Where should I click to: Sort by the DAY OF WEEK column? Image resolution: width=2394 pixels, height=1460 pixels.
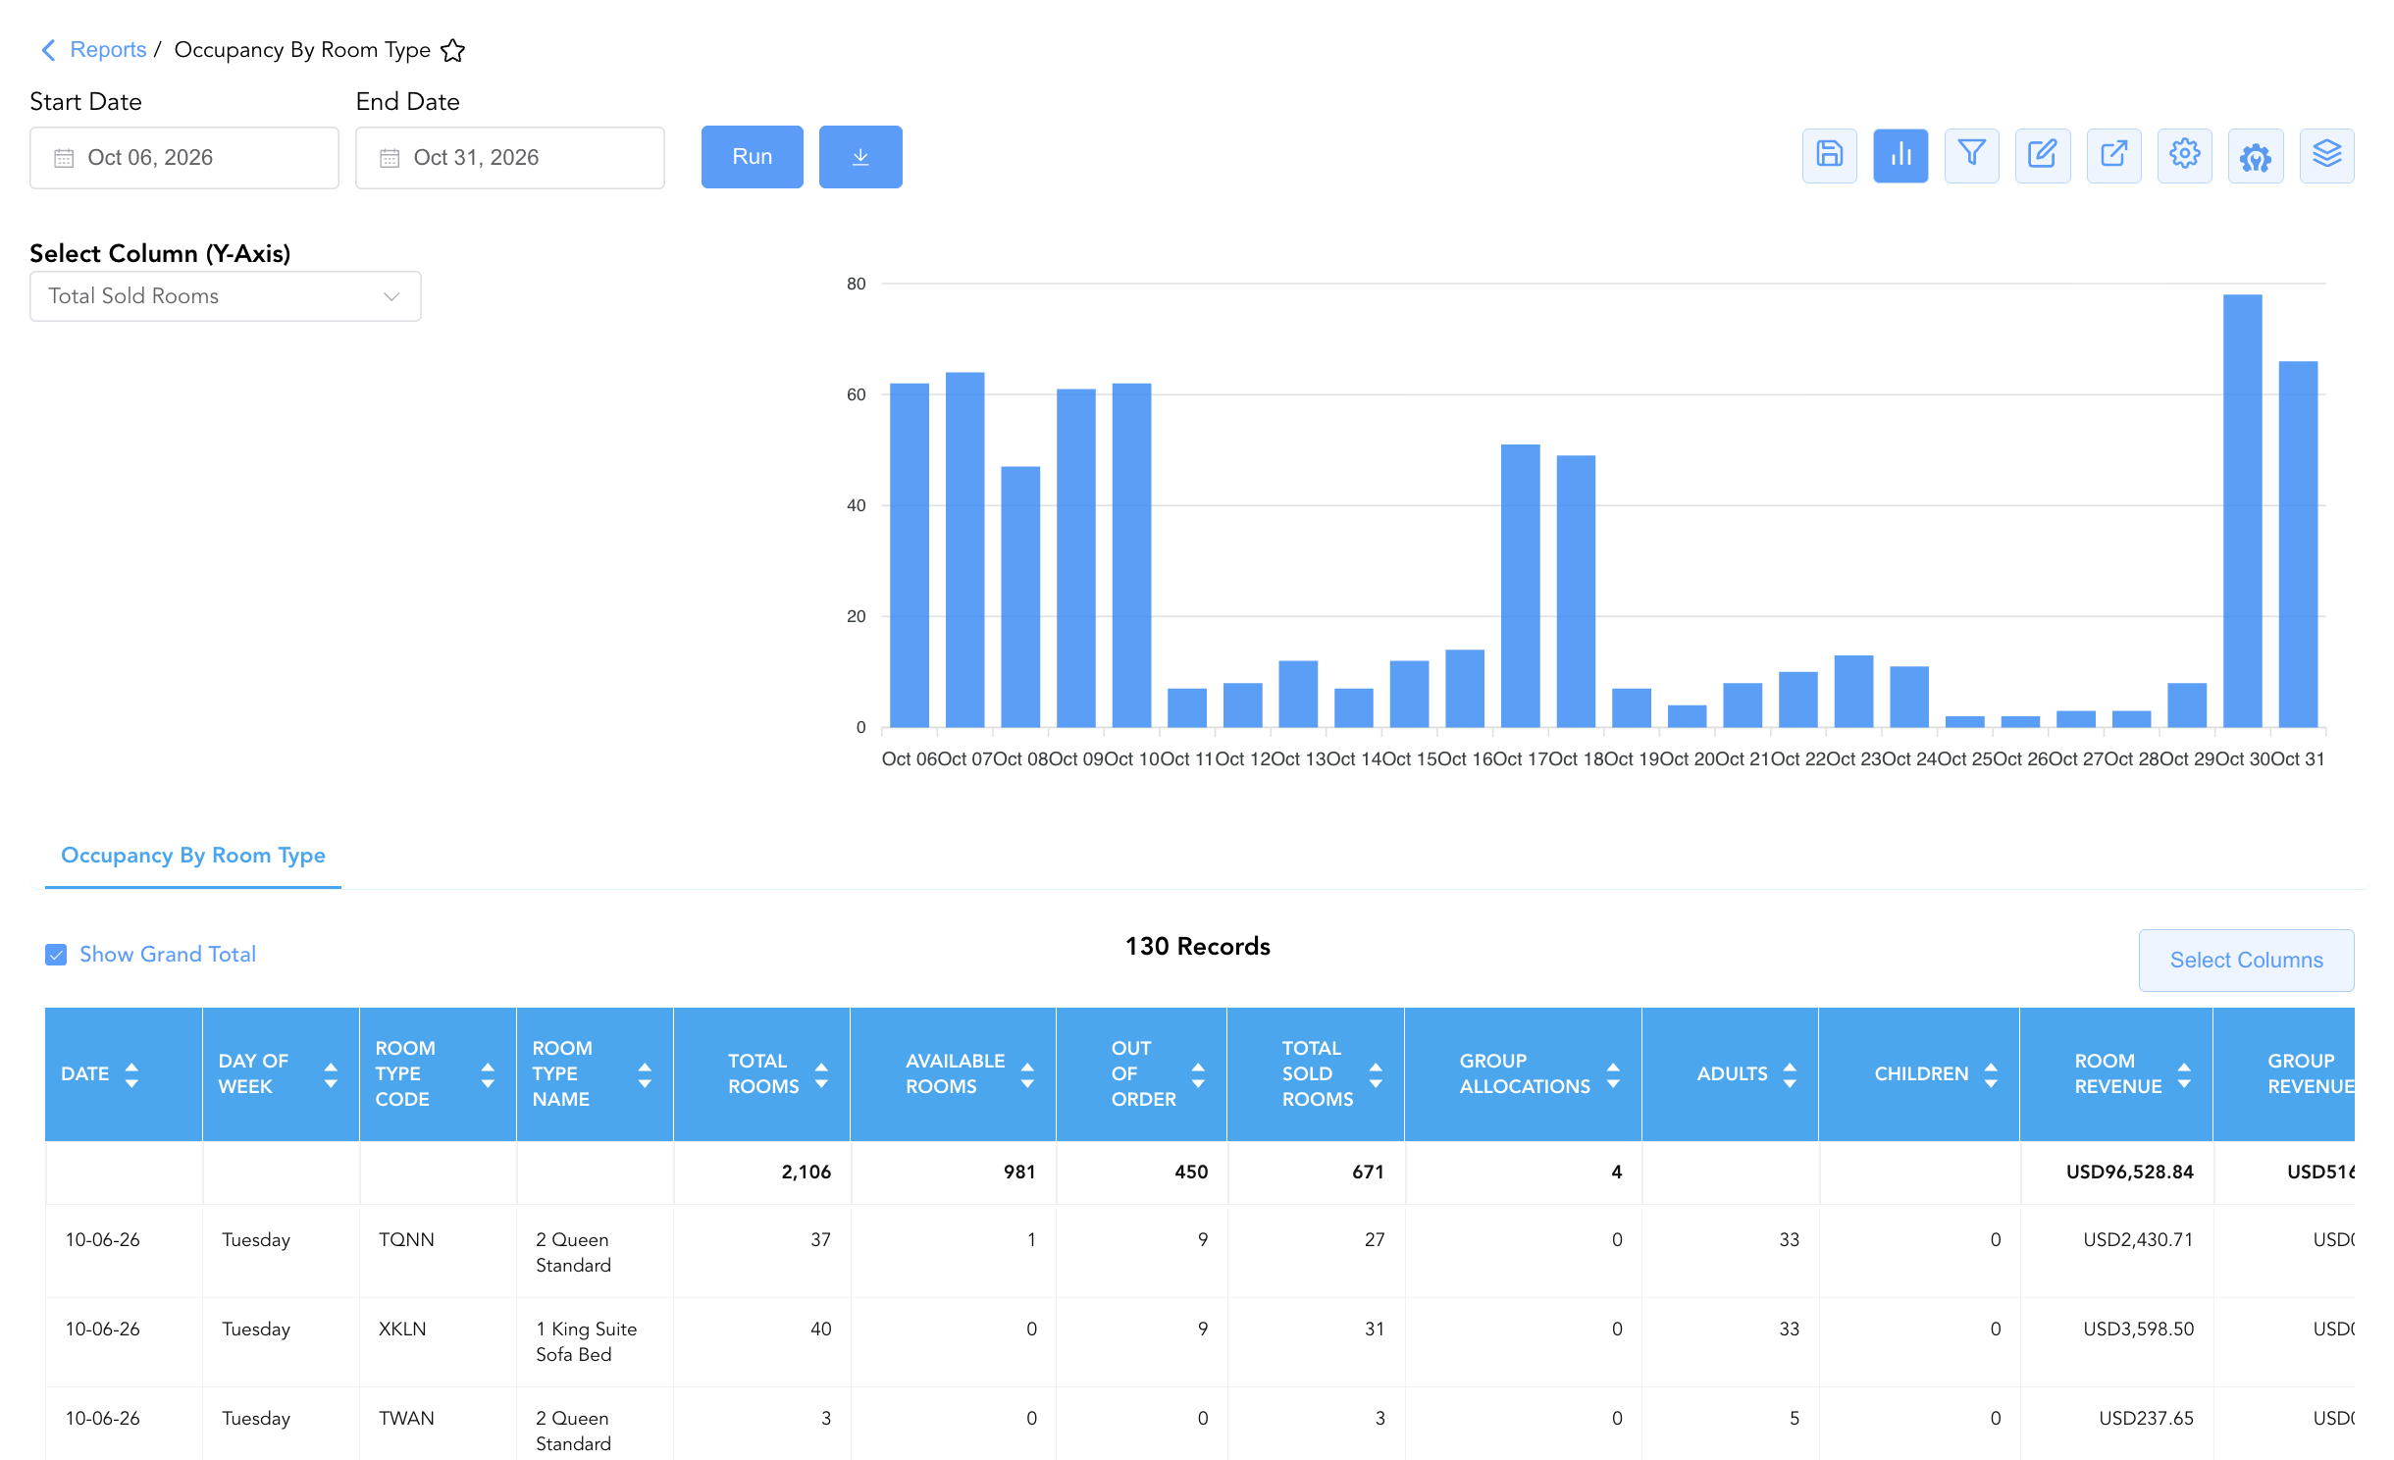pos(331,1074)
